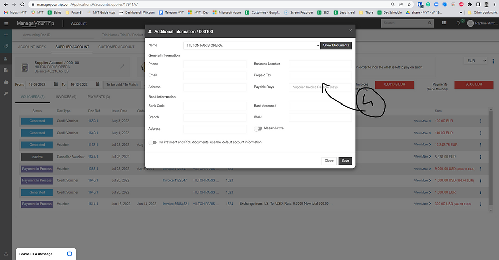Switch to ACCOUNT INDEX tab
The image size is (499, 260).
(x=32, y=47)
